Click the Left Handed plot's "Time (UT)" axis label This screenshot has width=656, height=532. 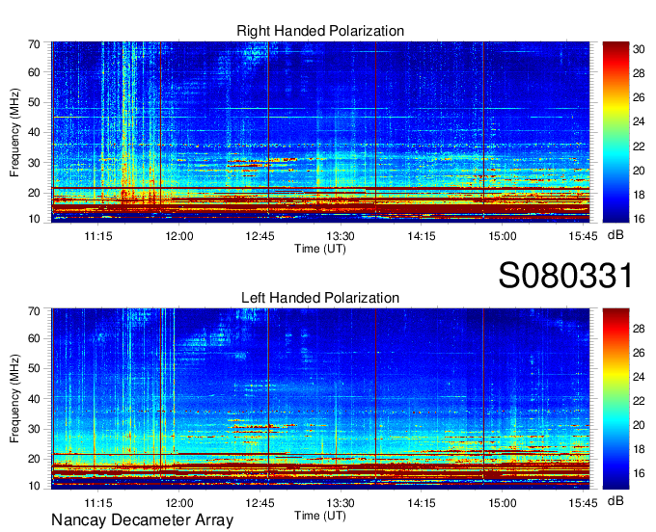320,516
